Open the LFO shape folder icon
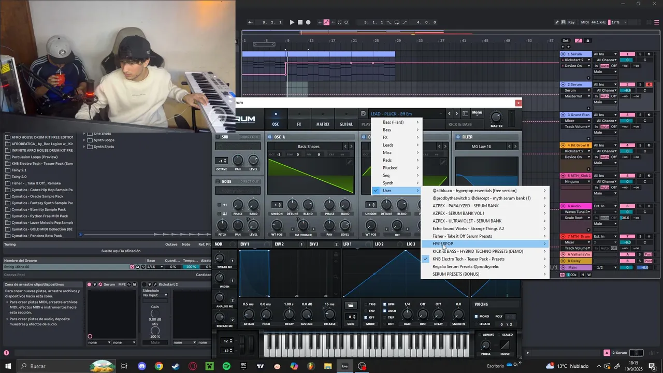Image resolution: width=663 pixels, height=373 pixels. (x=351, y=305)
